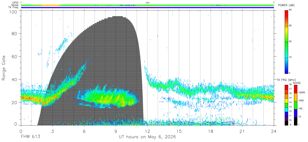The height and width of the screenshot is (142, 308).
Task: Click the x-axis tick label 9
Action: 116,131
